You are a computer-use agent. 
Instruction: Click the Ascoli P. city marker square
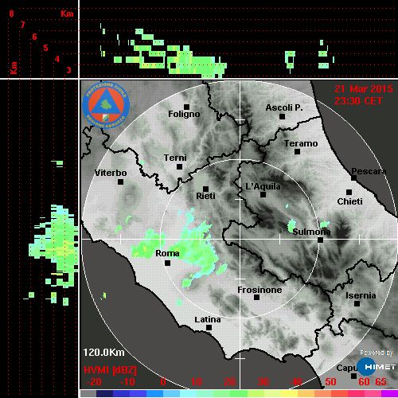point(283,116)
